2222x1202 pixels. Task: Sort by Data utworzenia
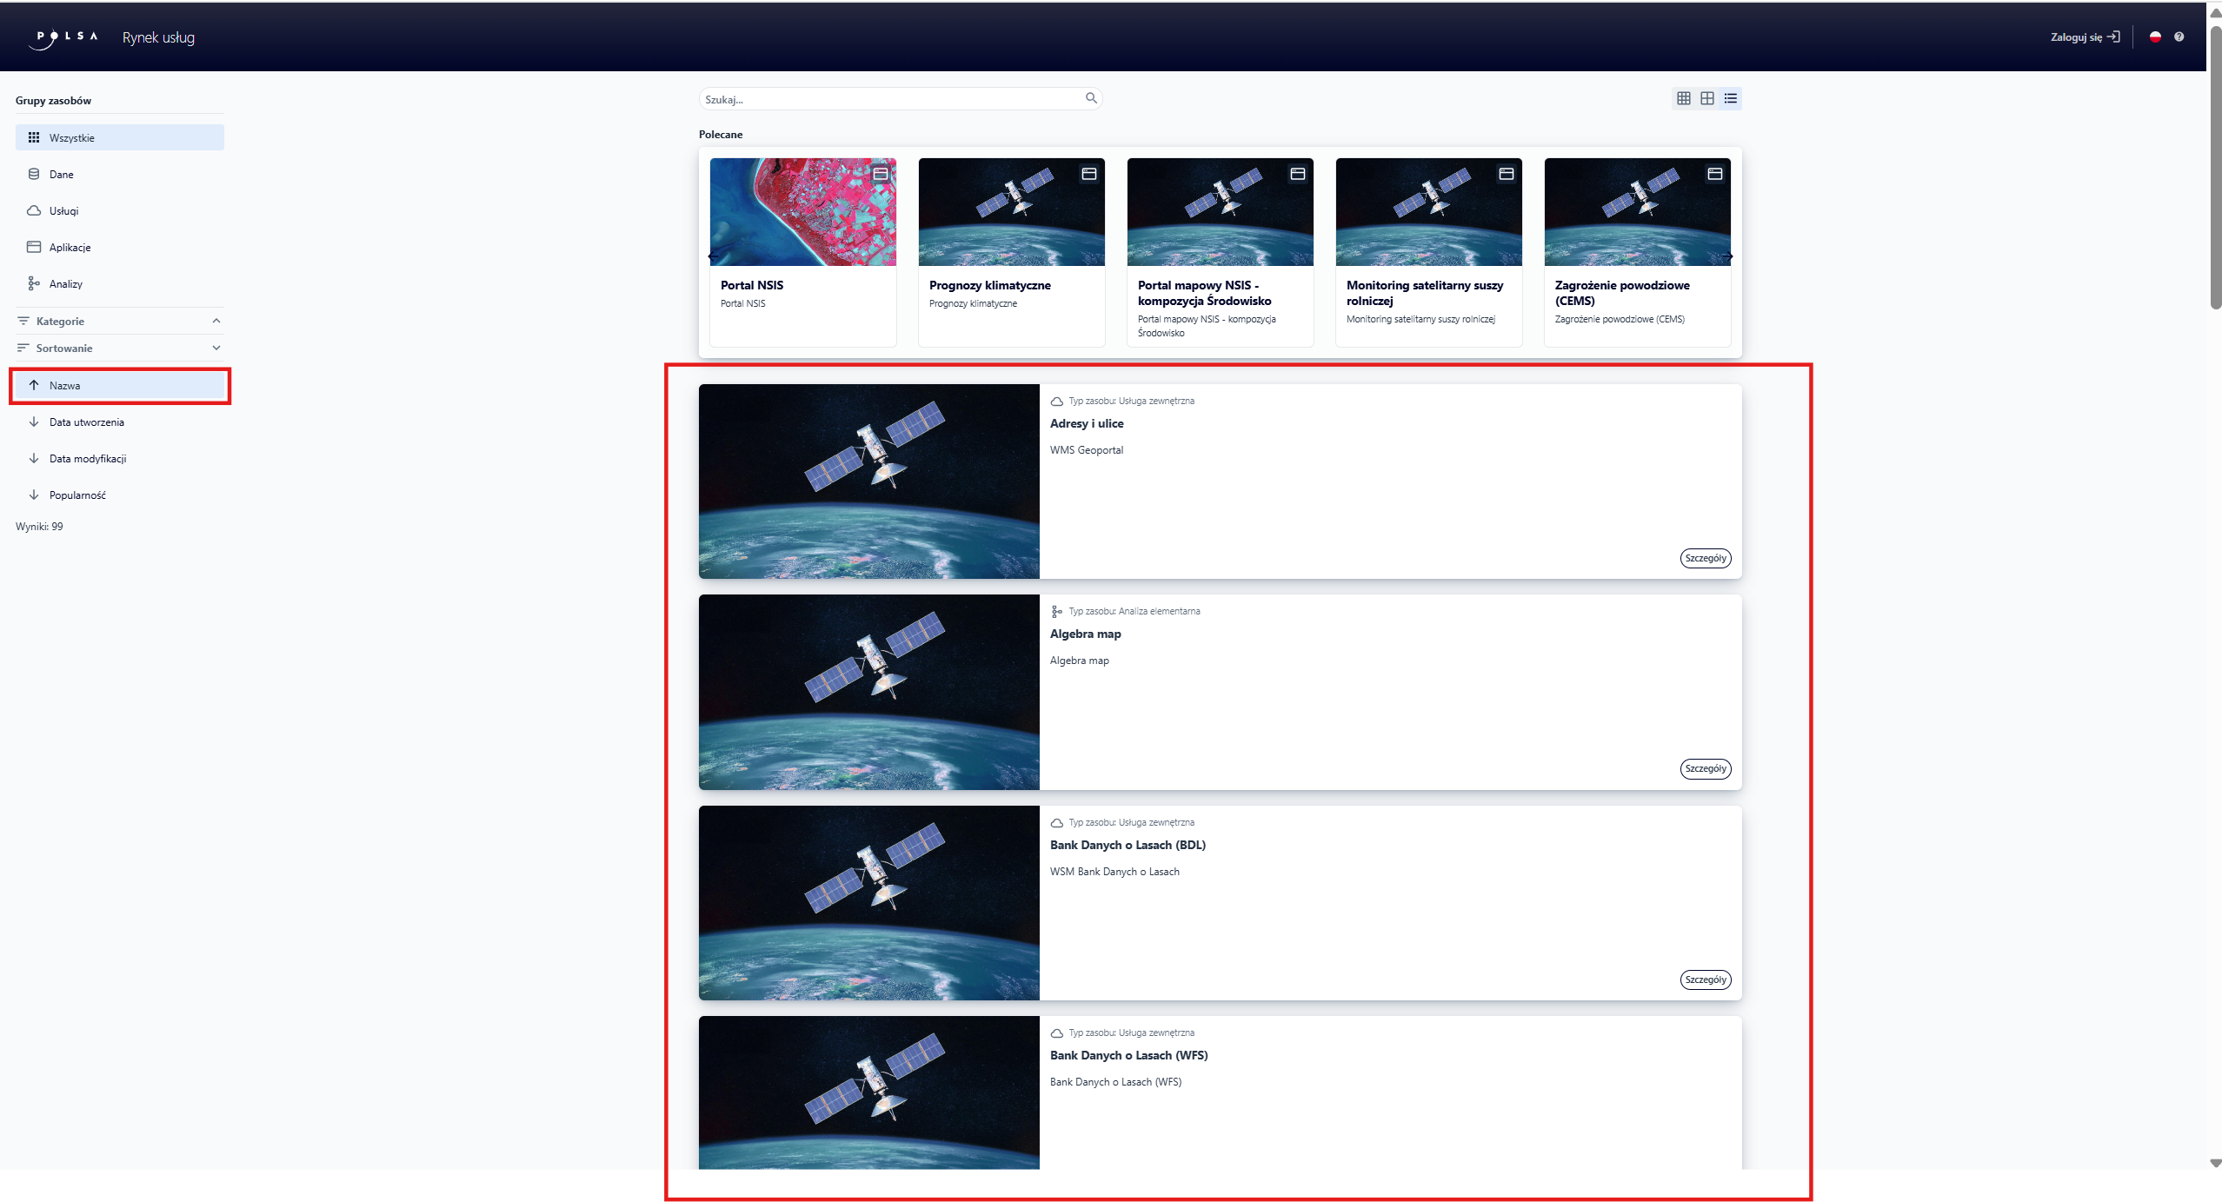(86, 422)
